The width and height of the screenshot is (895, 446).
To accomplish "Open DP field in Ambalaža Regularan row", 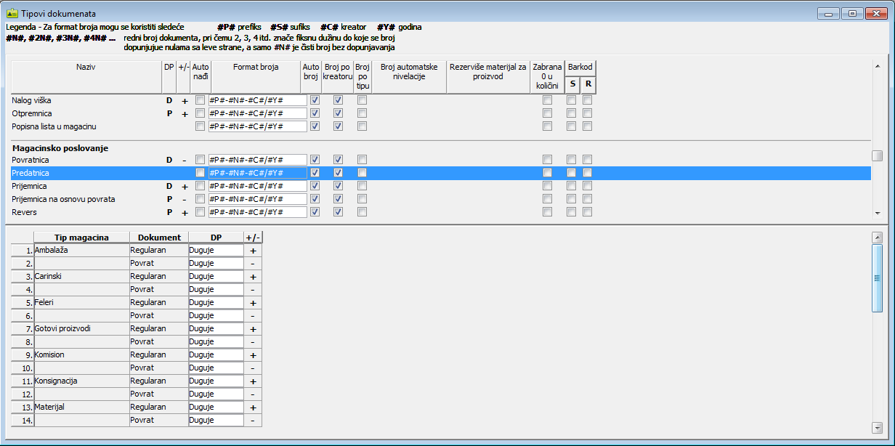I will point(216,250).
